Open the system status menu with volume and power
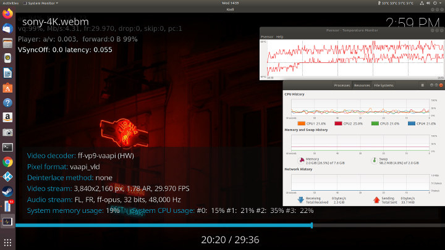 [x=431, y=3]
